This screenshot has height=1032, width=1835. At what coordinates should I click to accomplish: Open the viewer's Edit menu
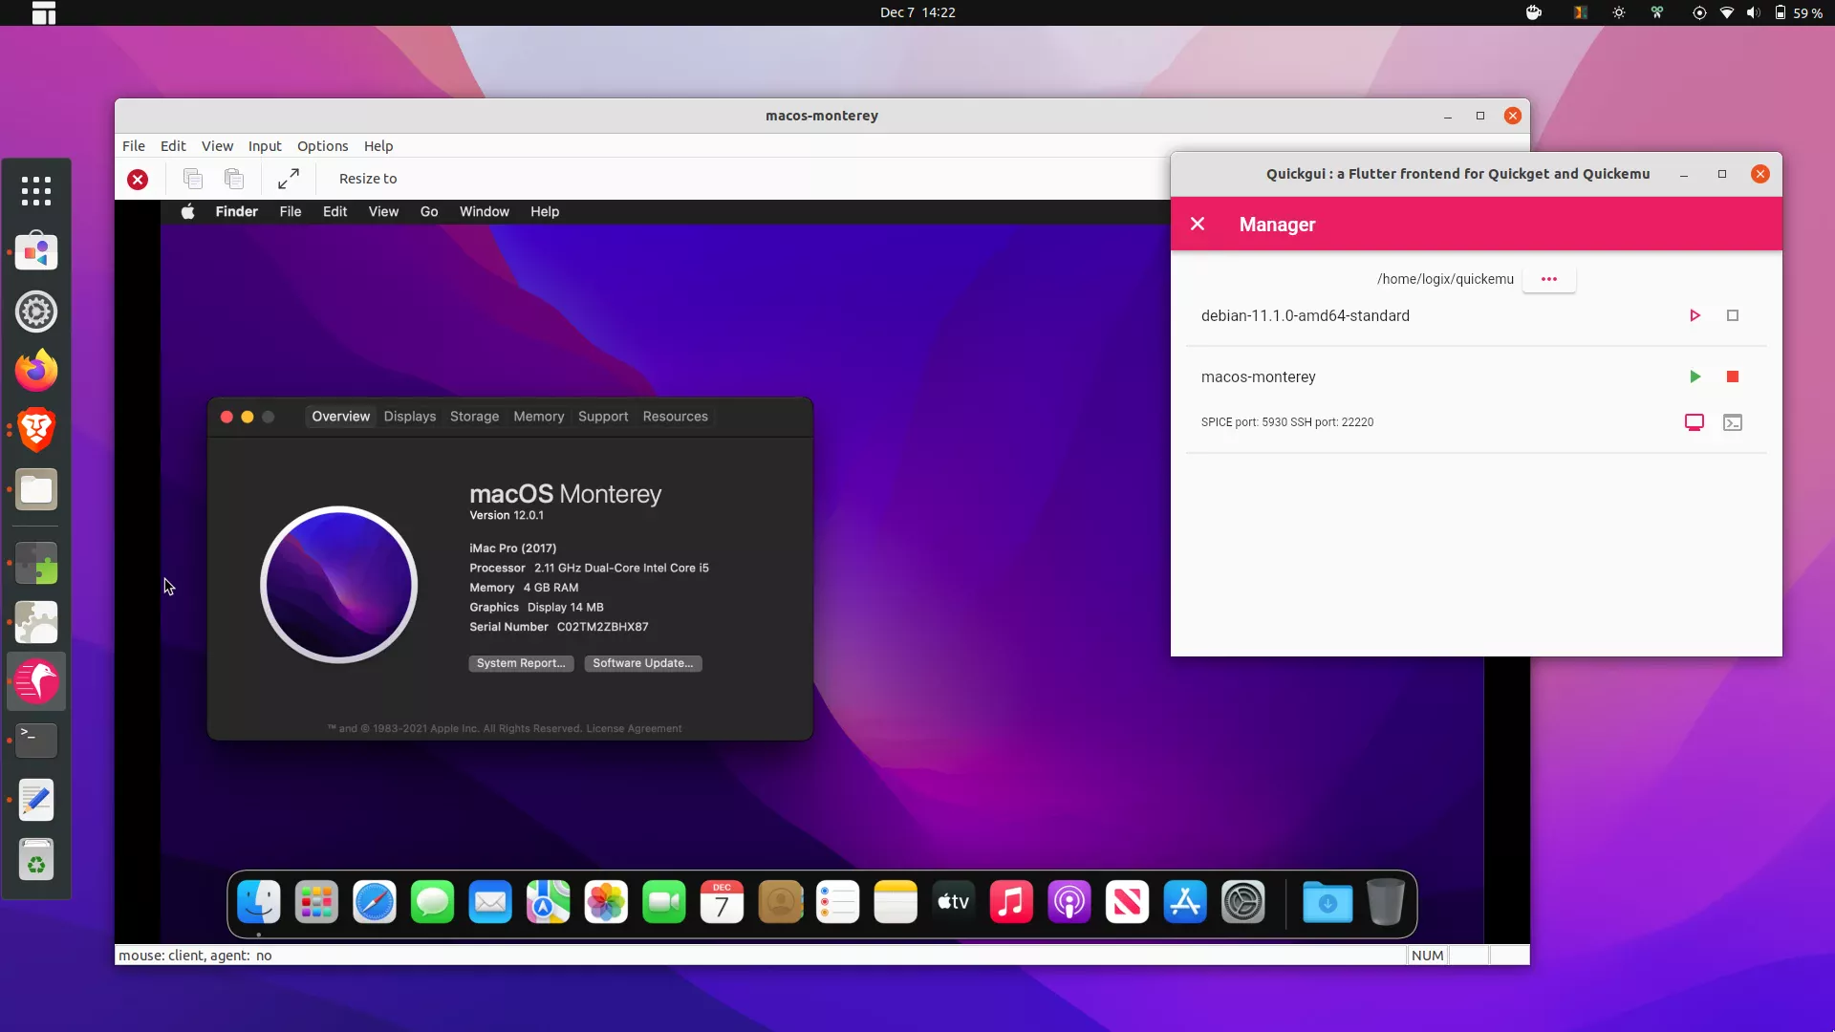(x=173, y=146)
